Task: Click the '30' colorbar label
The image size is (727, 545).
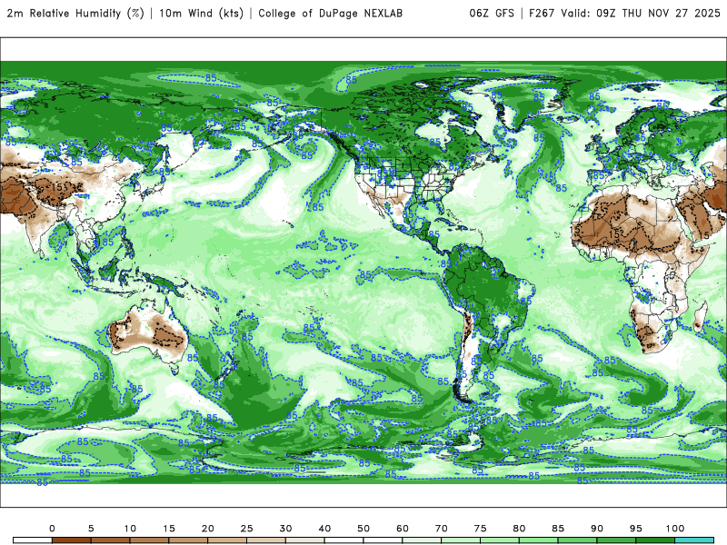Action: point(285,529)
